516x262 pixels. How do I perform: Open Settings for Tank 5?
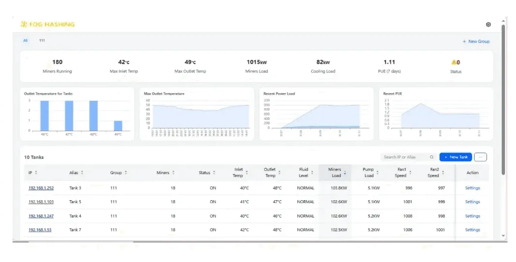click(473, 202)
